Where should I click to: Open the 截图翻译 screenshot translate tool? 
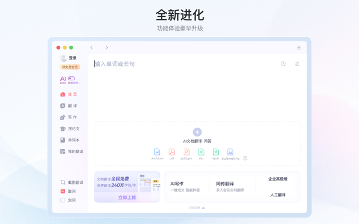click(x=71, y=182)
